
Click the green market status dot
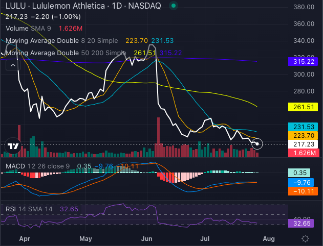tap(174, 6)
